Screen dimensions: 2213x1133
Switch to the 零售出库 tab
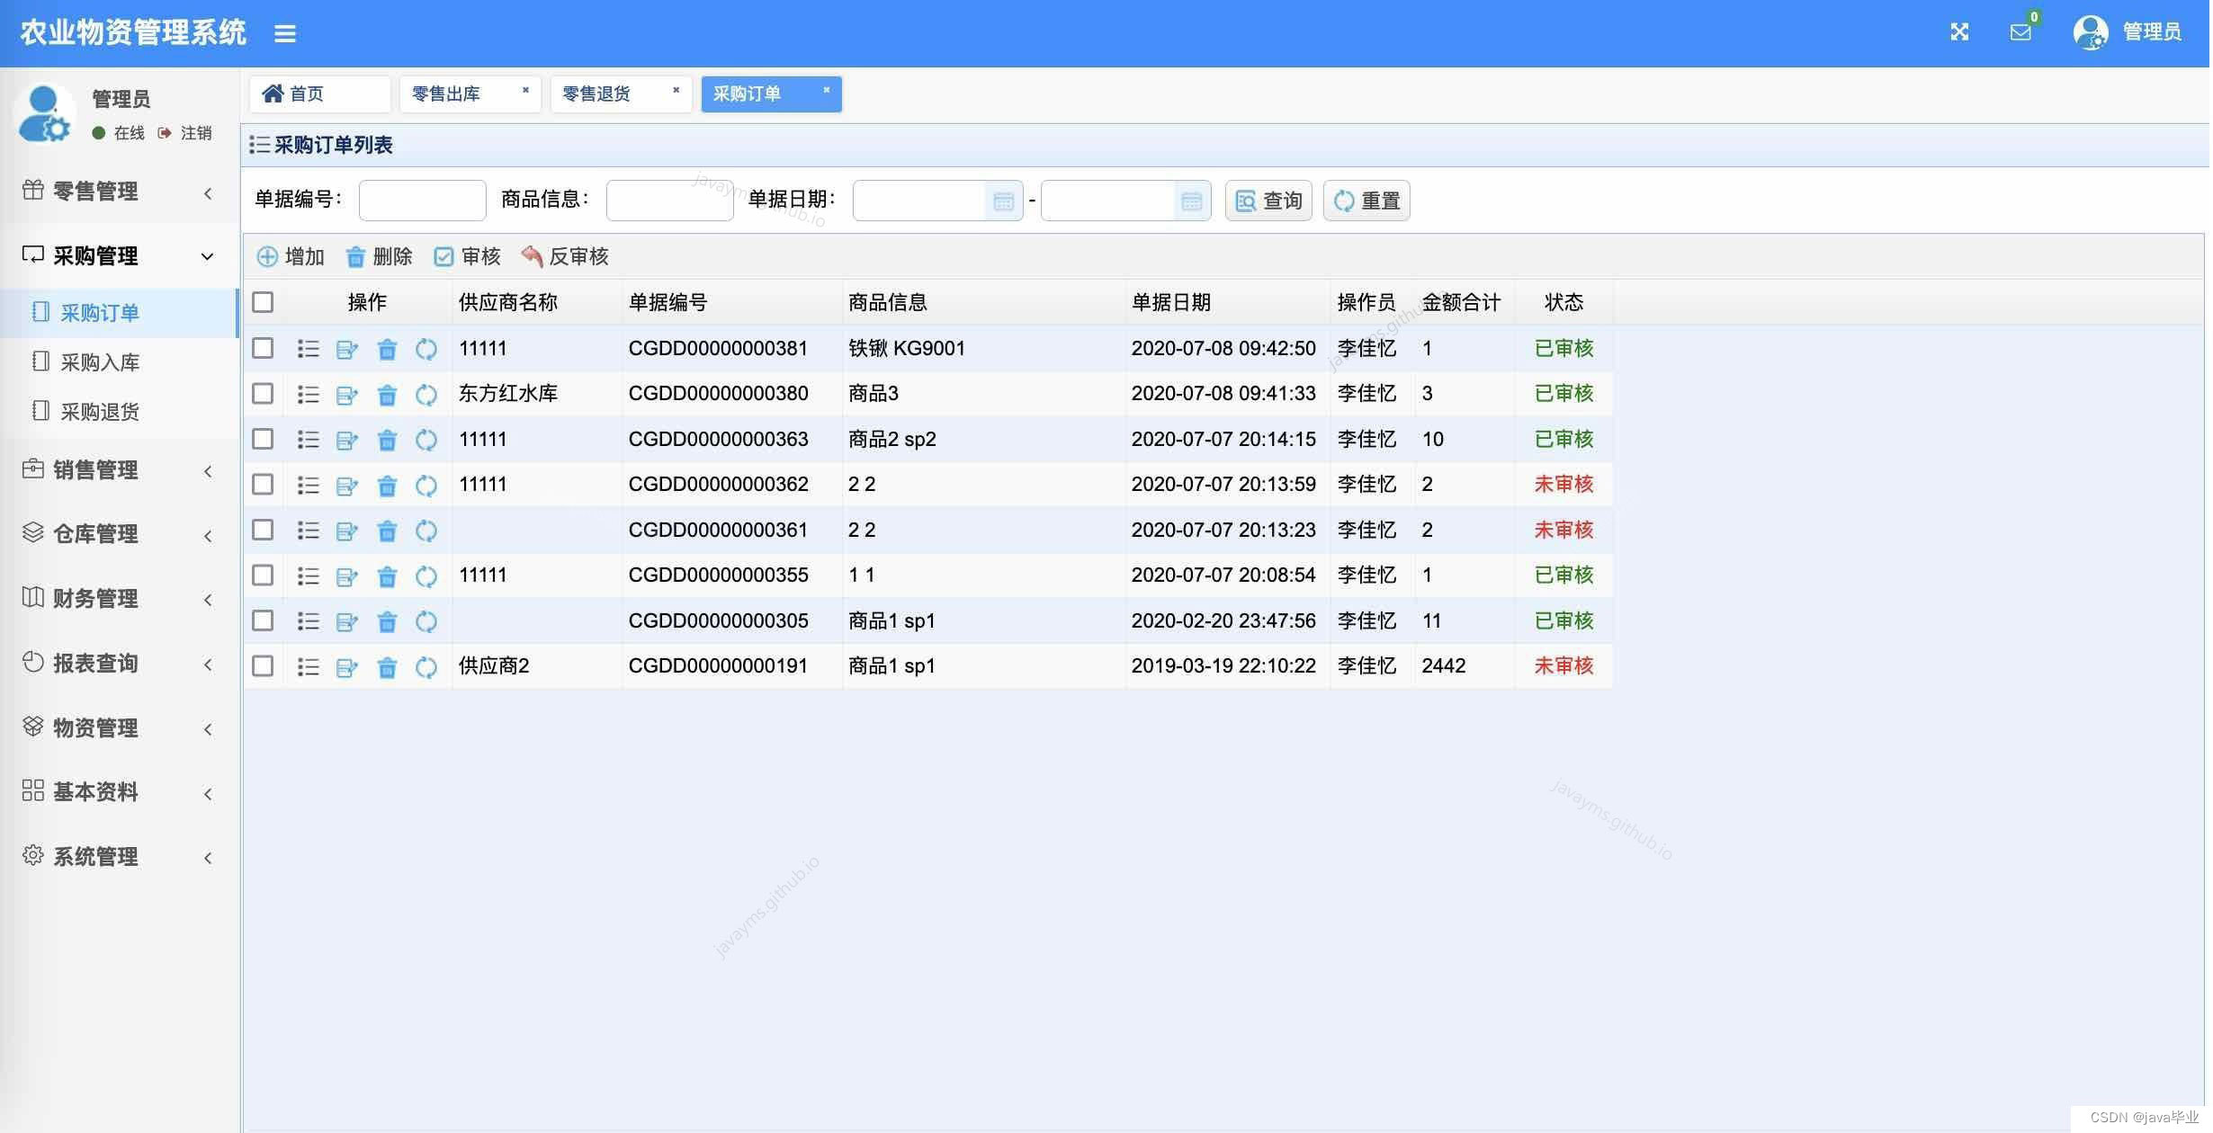tap(470, 94)
